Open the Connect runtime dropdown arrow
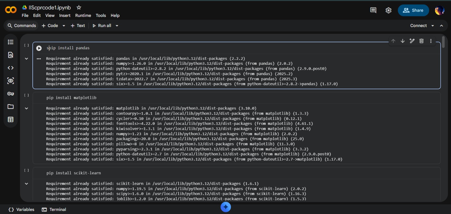The height and width of the screenshot is (214, 451). tap(433, 26)
